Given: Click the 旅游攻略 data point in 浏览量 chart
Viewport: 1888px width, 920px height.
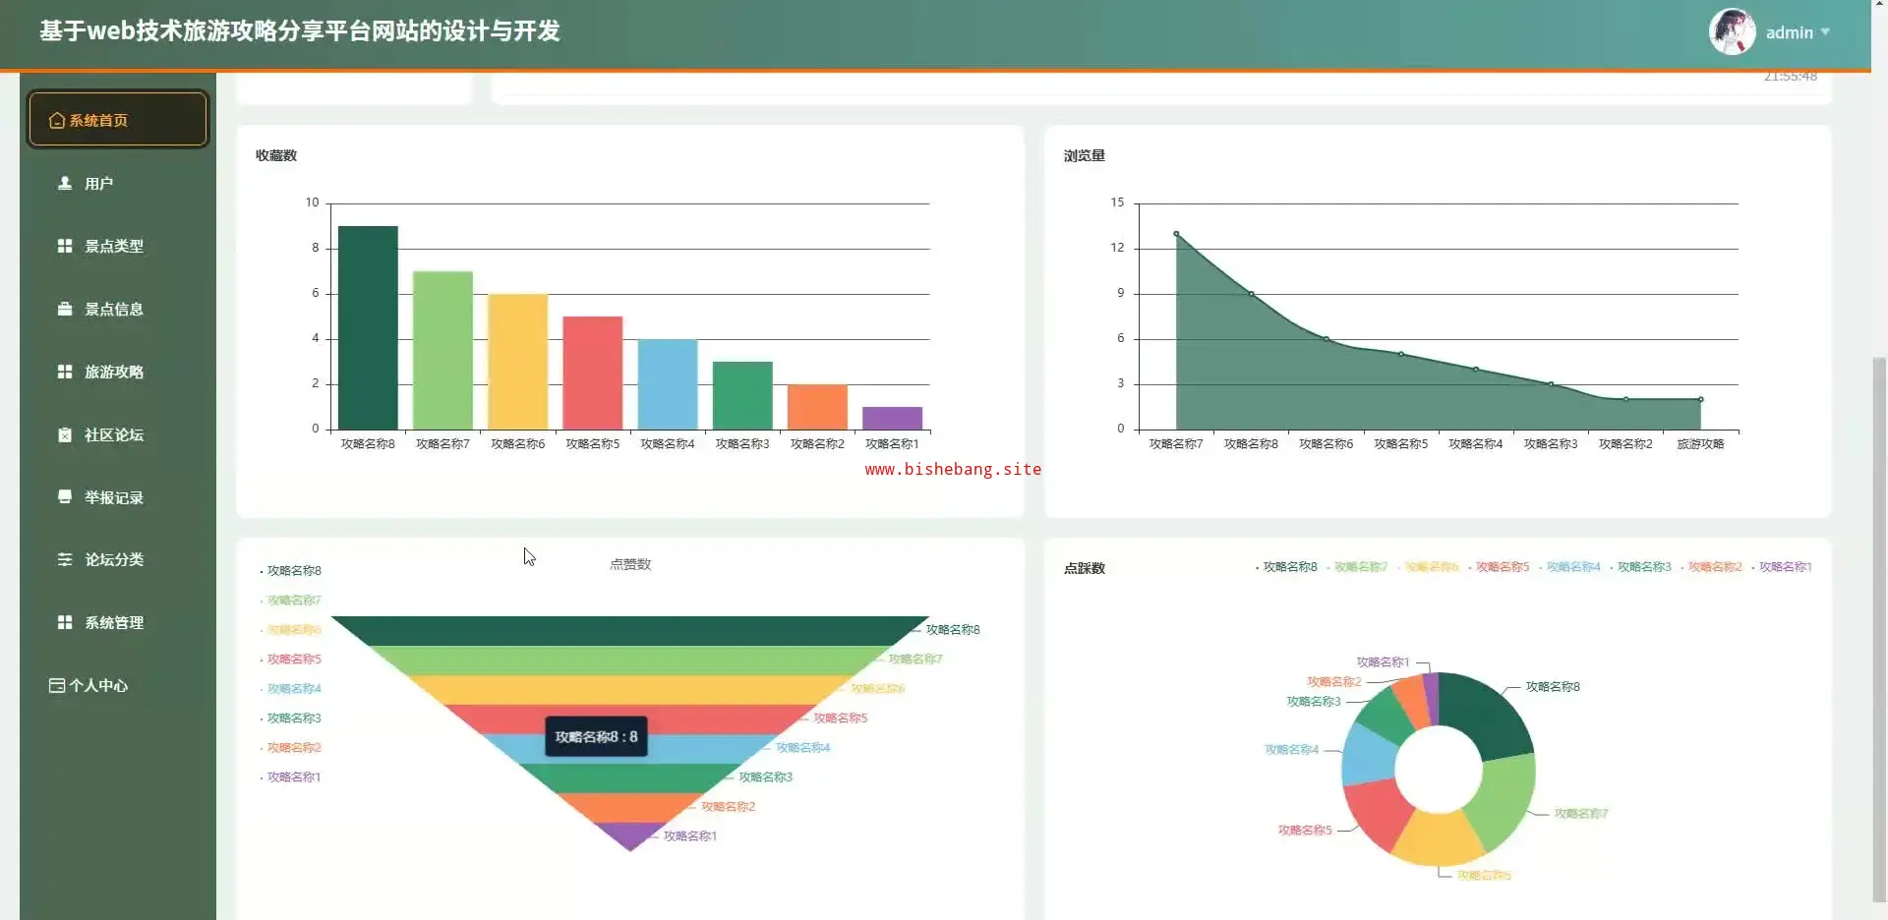Looking at the screenshot, I should 1700,399.
